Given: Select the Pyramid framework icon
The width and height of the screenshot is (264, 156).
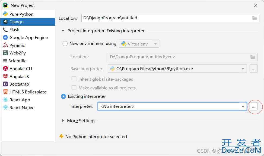Looking at the screenshot, I should click(x=5, y=45).
